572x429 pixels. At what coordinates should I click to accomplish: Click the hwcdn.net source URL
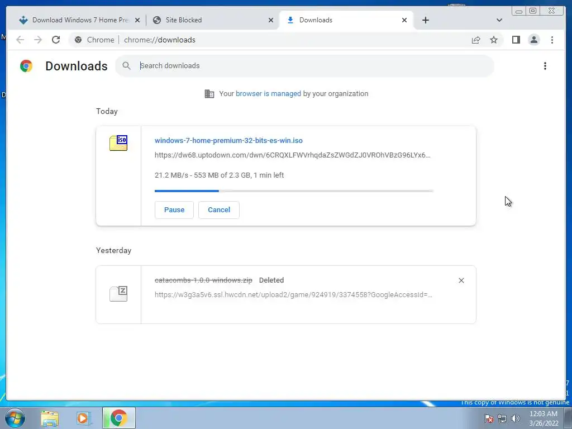click(293, 295)
